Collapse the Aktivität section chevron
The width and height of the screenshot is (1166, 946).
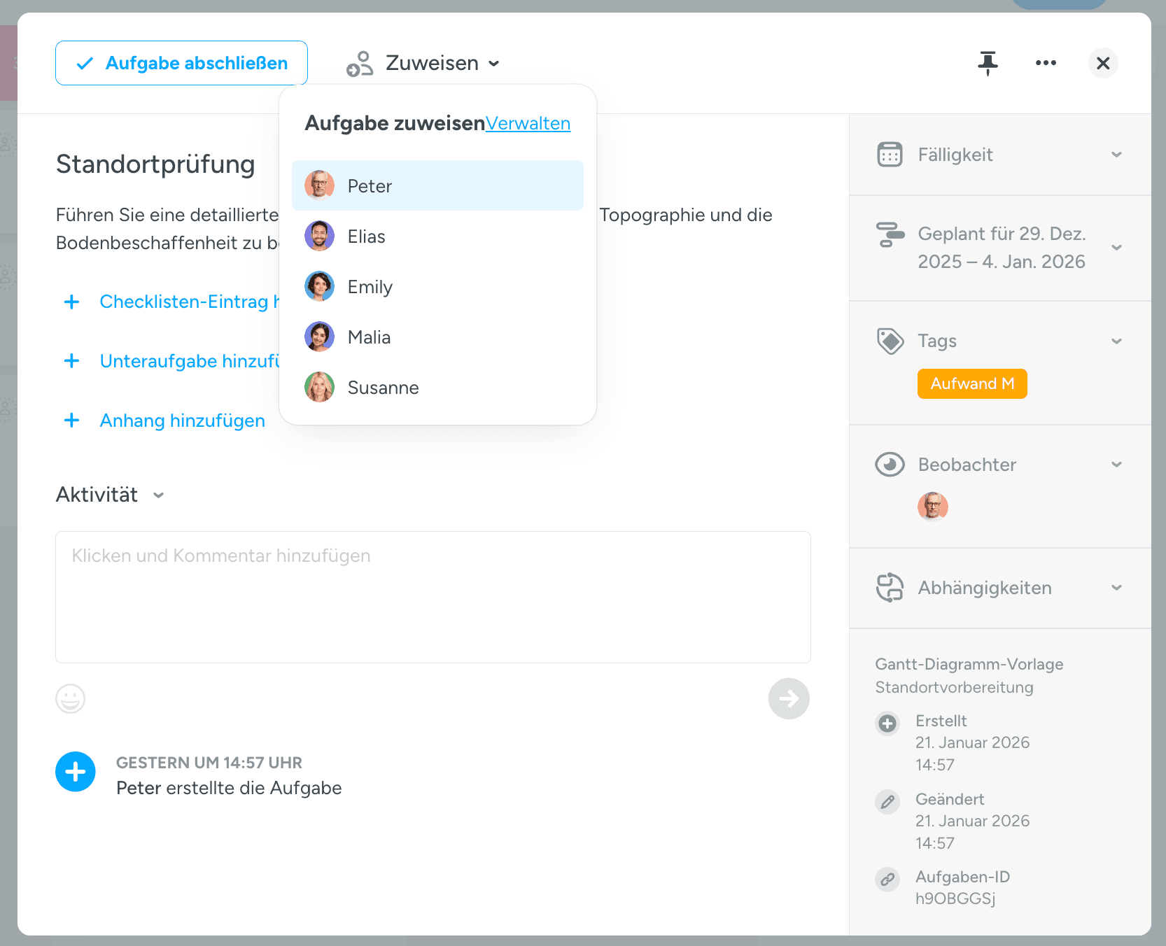(x=159, y=495)
